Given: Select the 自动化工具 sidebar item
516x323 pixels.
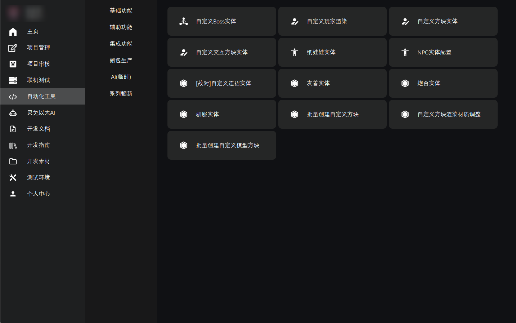Looking at the screenshot, I should coord(41,96).
